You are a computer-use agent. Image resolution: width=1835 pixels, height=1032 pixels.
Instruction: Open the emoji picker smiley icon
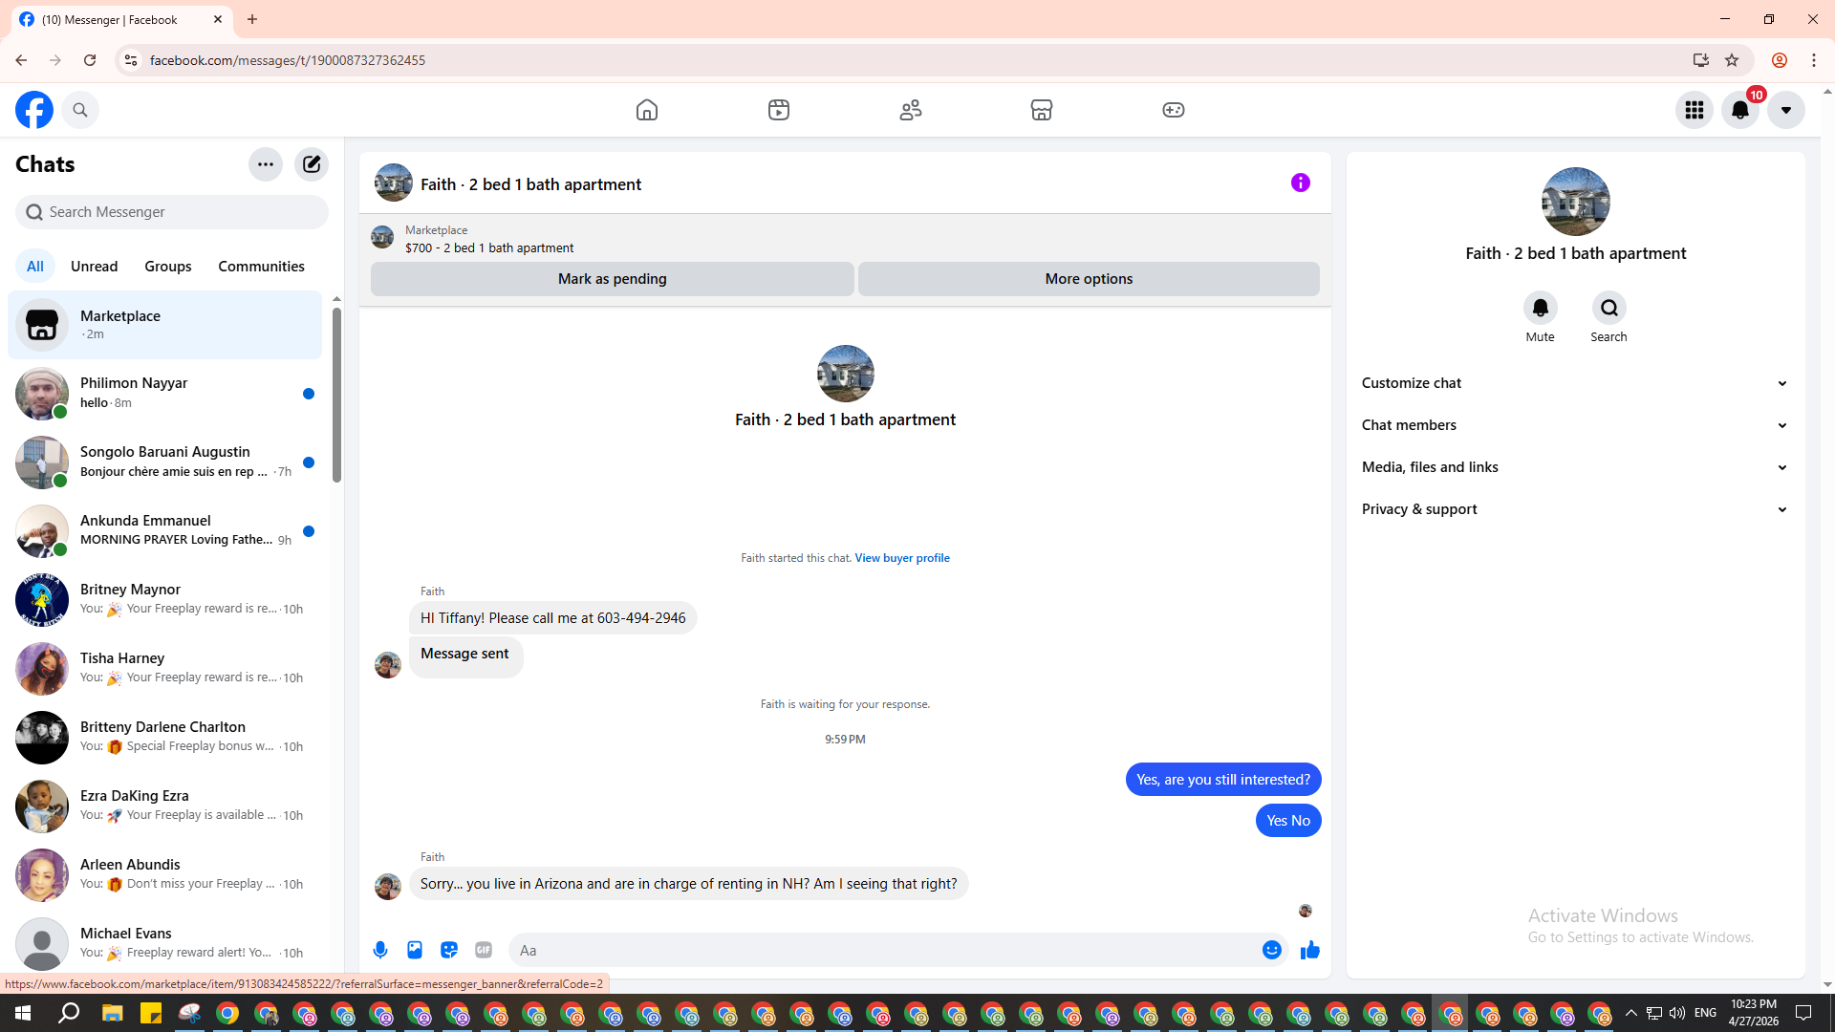tap(1272, 950)
